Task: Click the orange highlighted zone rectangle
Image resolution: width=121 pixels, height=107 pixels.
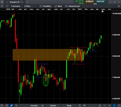Action: tap(48, 55)
